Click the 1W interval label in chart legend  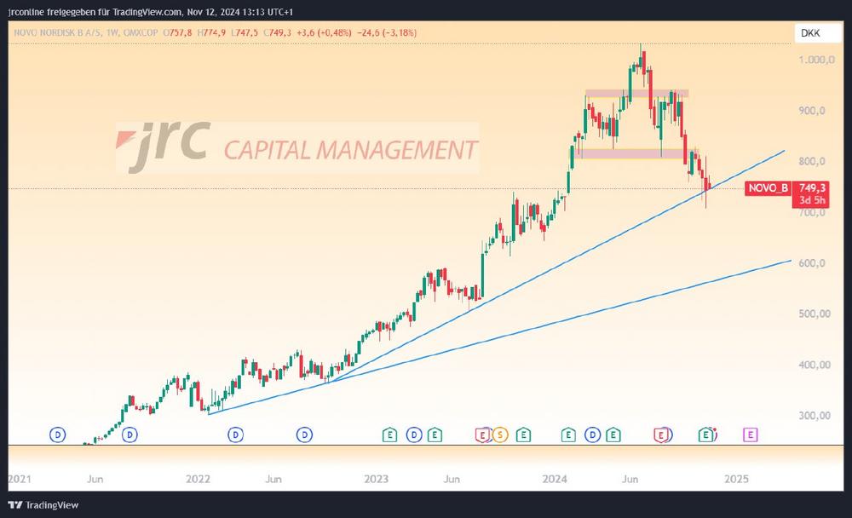[x=112, y=32]
